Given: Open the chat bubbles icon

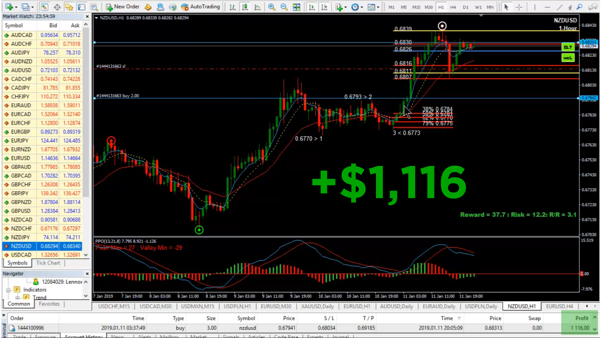Looking at the screenshot, I should pos(593,7).
